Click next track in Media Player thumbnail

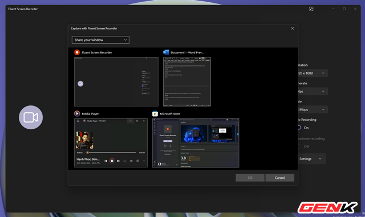(x=118, y=161)
